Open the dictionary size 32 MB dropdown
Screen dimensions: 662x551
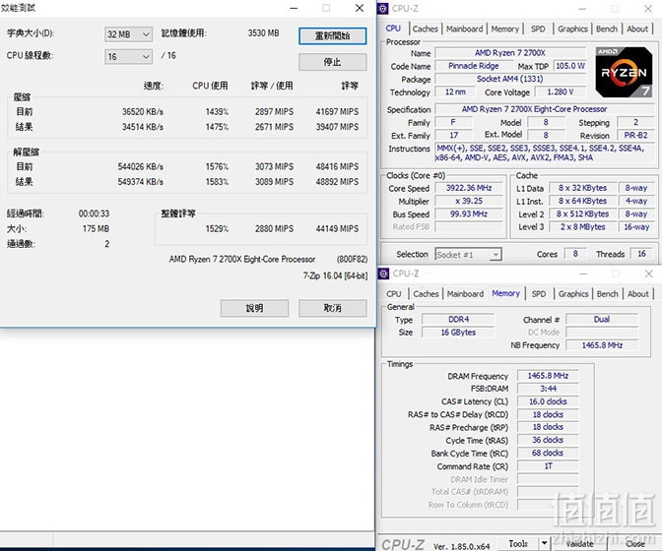pos(128,34)
